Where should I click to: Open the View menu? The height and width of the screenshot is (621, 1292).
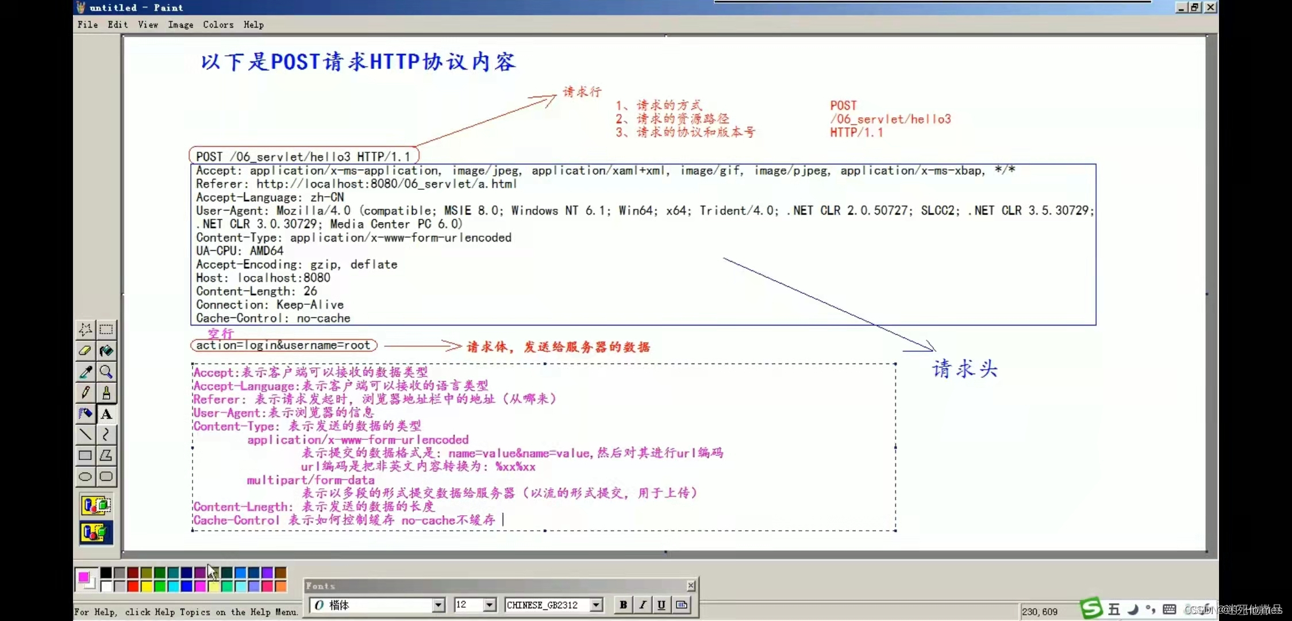[148, 25]
